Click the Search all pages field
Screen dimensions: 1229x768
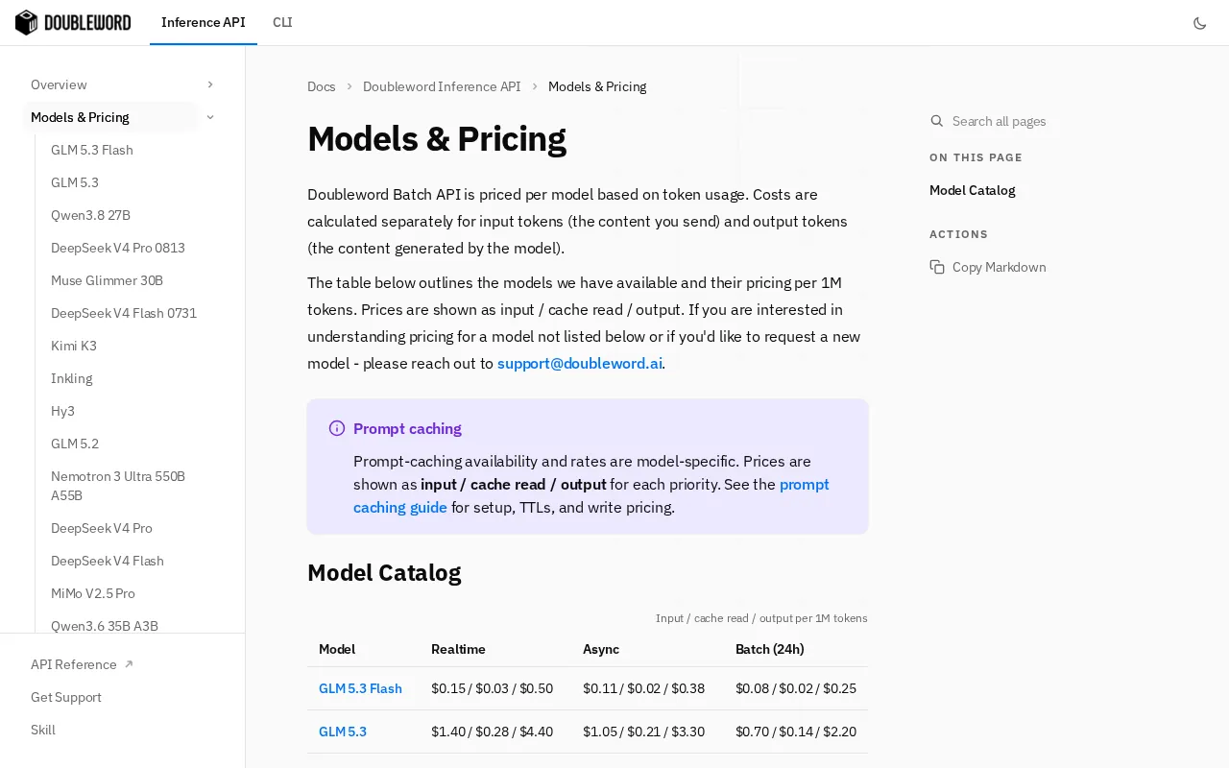[x=1000, y=121]
